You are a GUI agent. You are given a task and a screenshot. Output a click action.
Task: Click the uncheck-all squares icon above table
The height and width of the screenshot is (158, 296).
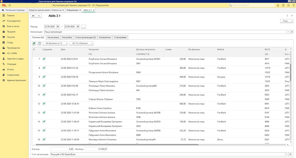(x=39, y=43)
